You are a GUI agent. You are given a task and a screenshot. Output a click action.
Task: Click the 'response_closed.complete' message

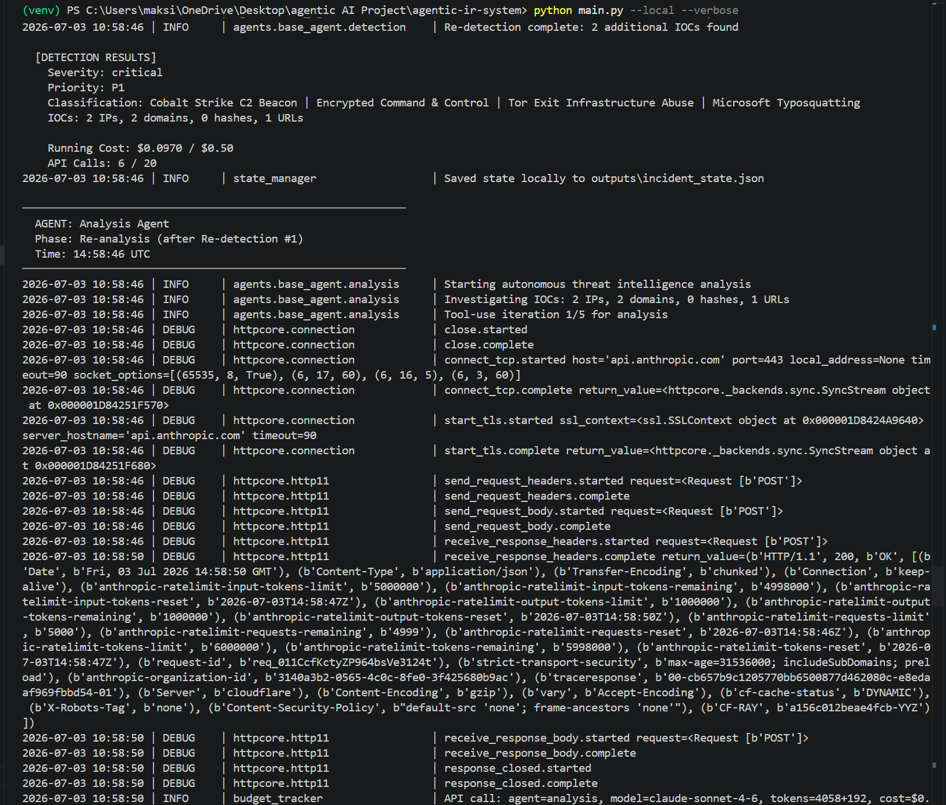click(521, 783)
